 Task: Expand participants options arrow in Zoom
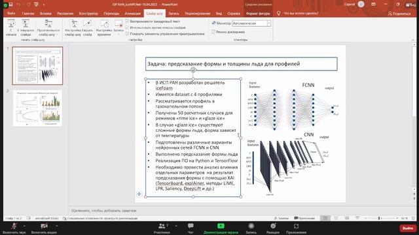(x=176, y=226)
